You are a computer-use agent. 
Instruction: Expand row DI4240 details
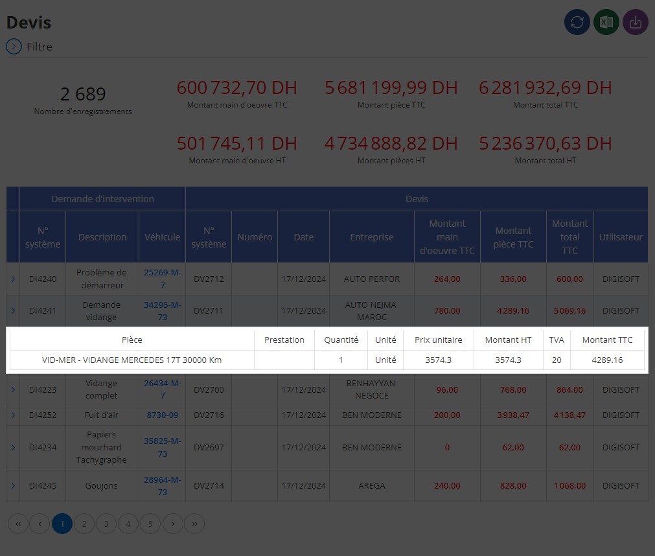tap(13, 279)
